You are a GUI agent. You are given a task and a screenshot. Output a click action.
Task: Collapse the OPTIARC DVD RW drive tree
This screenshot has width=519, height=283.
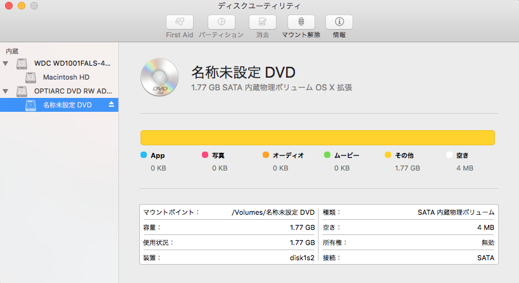pyautogui.click(x=6, y=91)
